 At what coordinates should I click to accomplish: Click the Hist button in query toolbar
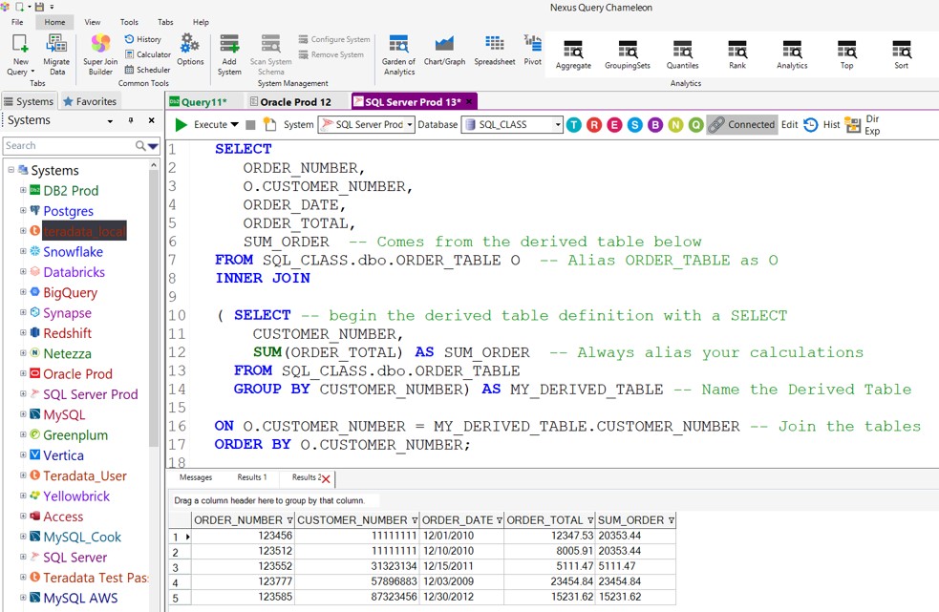pyautogui.click(x=822, y=124)
